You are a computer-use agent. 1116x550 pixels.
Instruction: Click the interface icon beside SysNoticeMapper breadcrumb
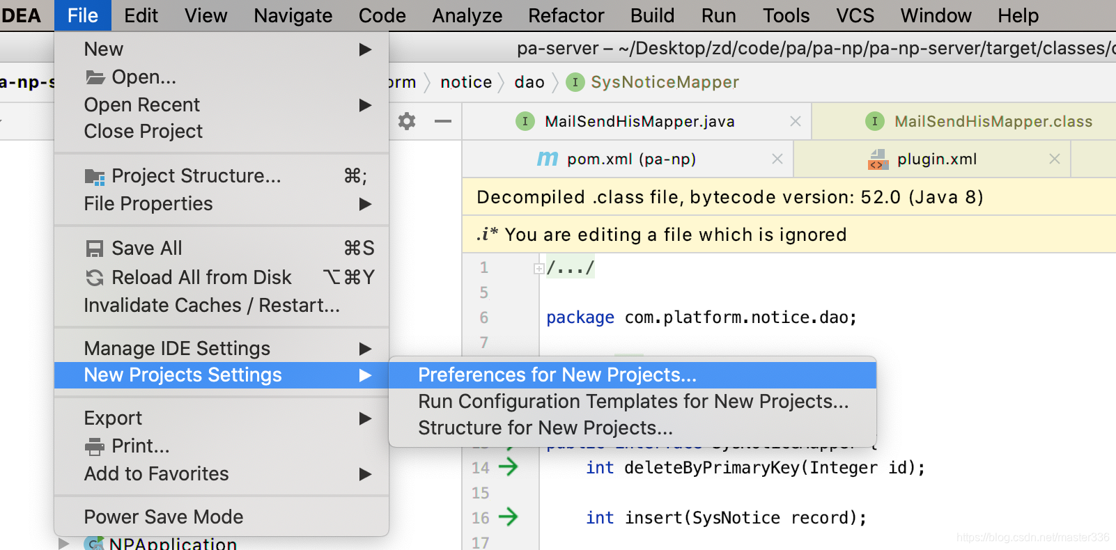[575, 83]
